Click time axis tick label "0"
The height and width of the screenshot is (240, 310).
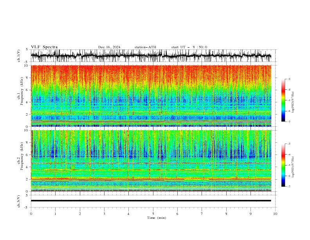[31, 214]
